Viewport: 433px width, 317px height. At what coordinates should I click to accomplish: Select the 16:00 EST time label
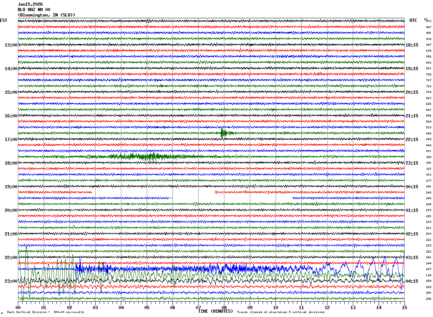[x=11, y=116]
